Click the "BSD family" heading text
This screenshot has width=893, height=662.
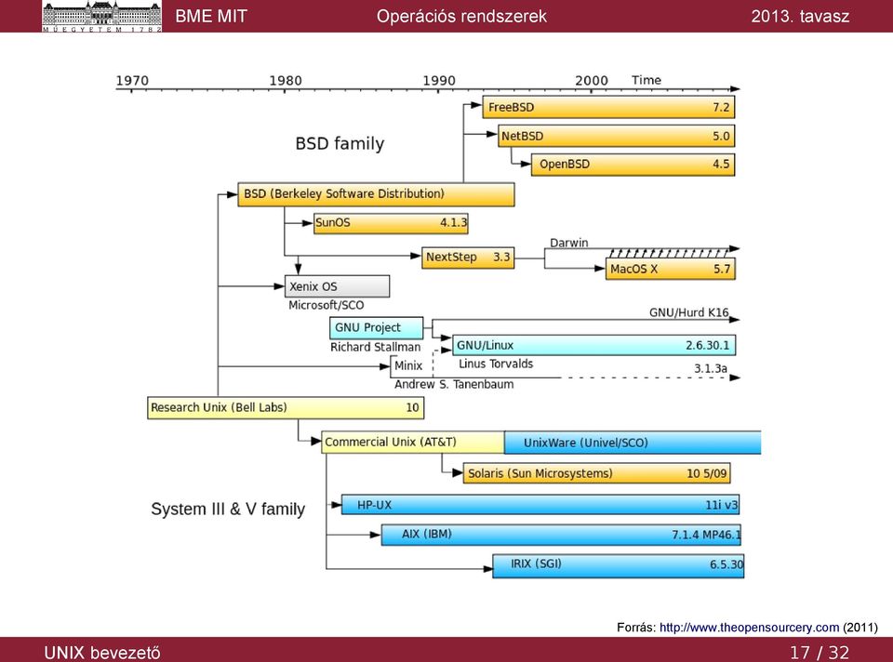pos(340,143)
